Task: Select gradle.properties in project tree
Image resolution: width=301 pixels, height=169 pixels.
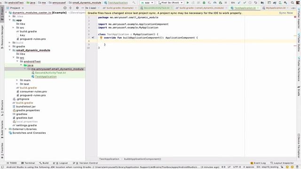Action: pos(28,110)
